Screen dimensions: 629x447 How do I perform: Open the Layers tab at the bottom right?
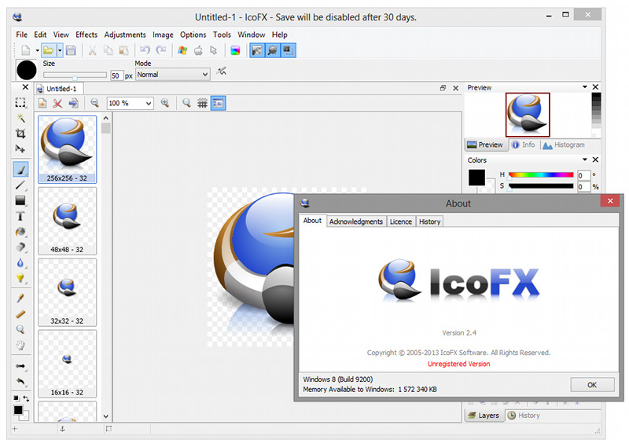pos(484,416)
